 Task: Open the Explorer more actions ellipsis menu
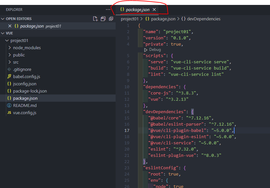click(x=108, y=10)
